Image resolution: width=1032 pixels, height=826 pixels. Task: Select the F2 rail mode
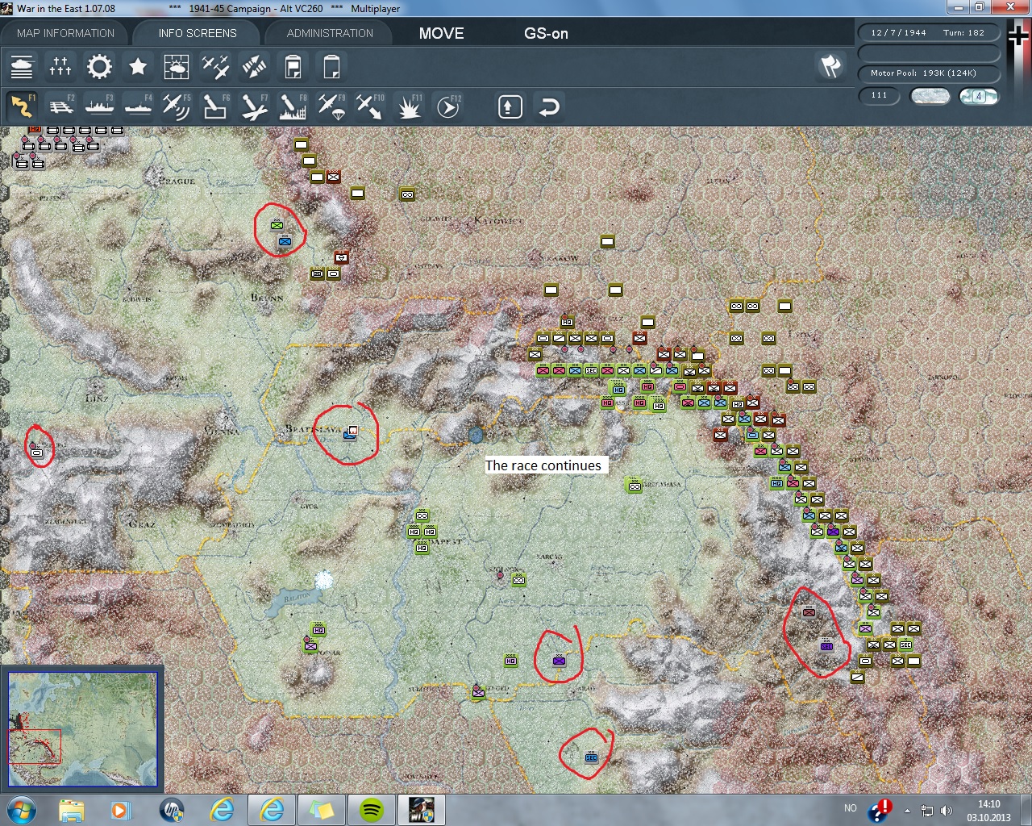[x=60, y=106]
